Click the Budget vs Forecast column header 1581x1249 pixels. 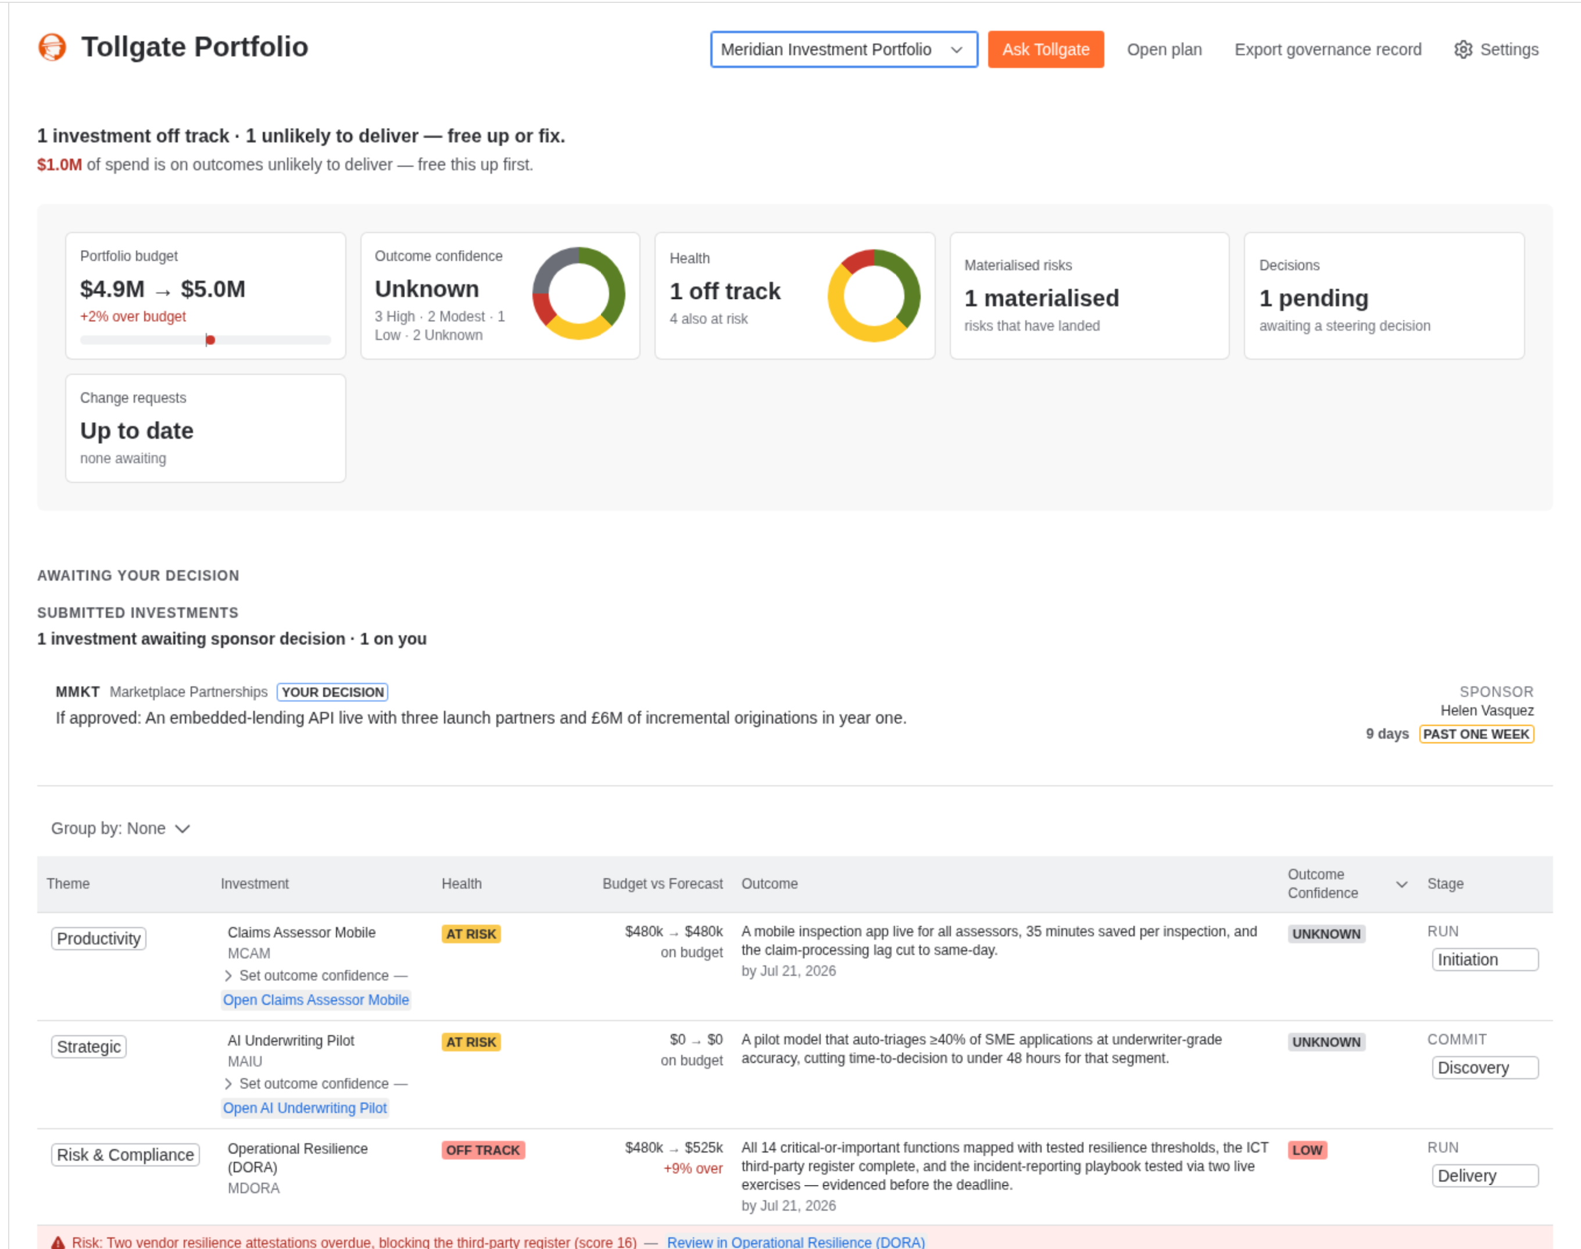pyautogui.click(x=663, y=883)
